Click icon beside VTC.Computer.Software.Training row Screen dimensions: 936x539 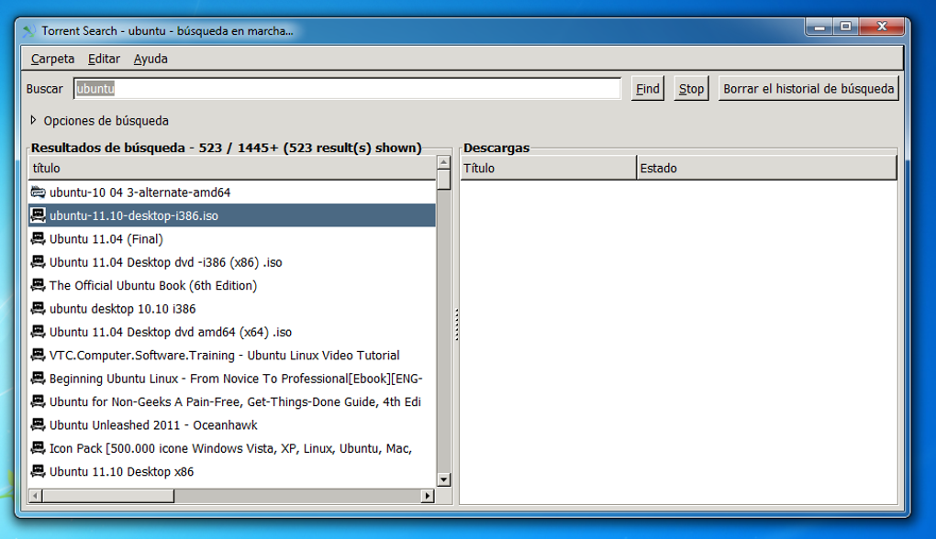click(x=39, y=355)
